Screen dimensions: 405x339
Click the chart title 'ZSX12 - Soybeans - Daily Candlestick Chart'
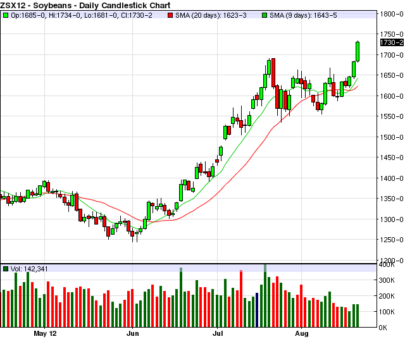[x=85, y=5]
